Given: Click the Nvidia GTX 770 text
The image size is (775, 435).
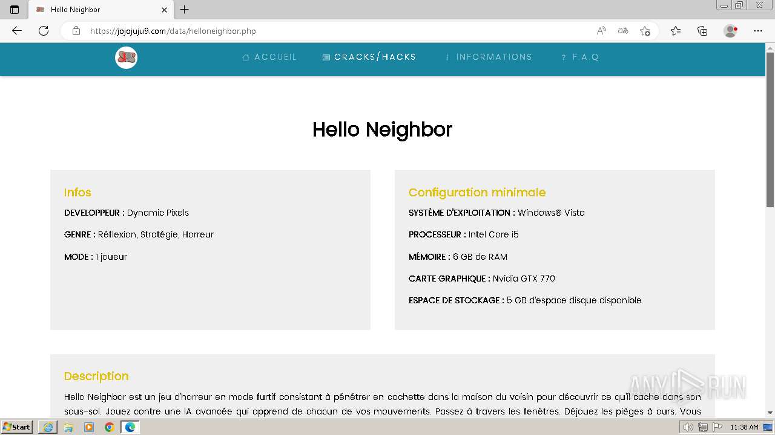Looking at the screenshot, I should pyautogui.click(x=524, y=279).
